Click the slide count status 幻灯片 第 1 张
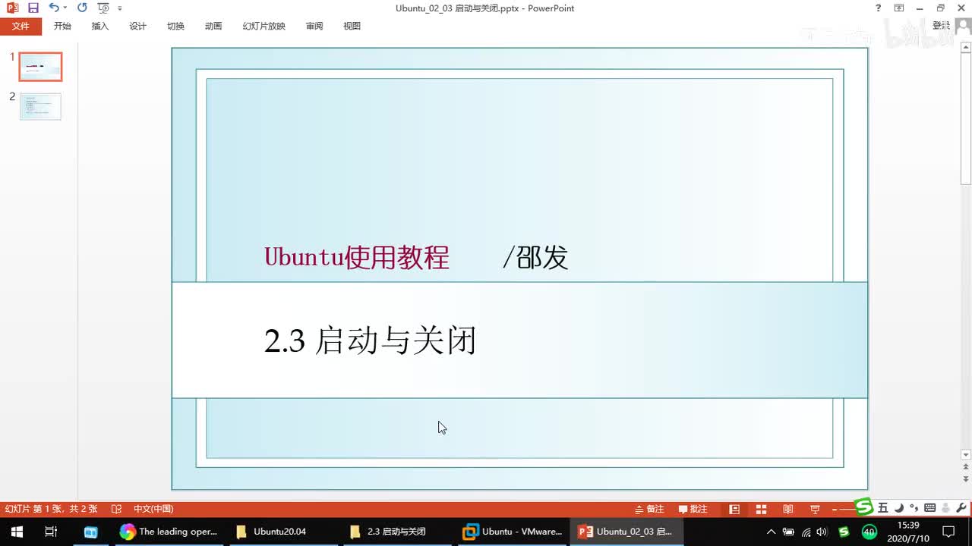 click(51, 509)
